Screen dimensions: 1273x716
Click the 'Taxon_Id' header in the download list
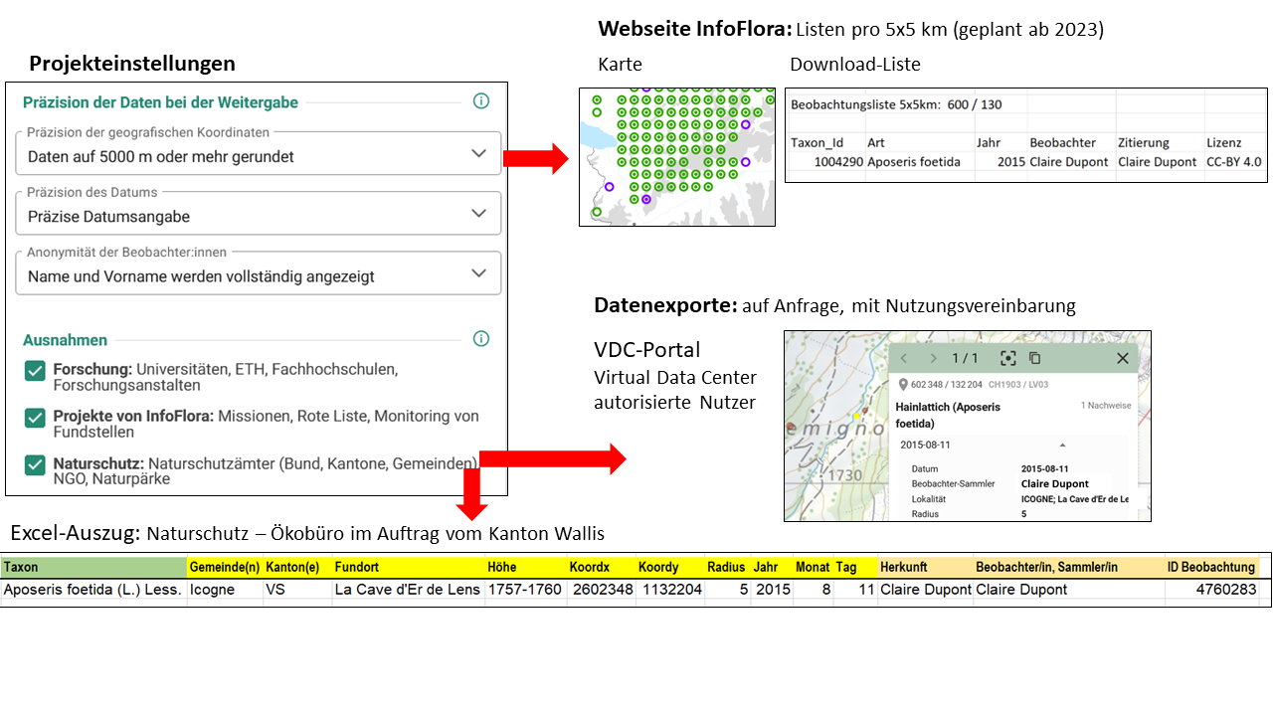(816, 143)
